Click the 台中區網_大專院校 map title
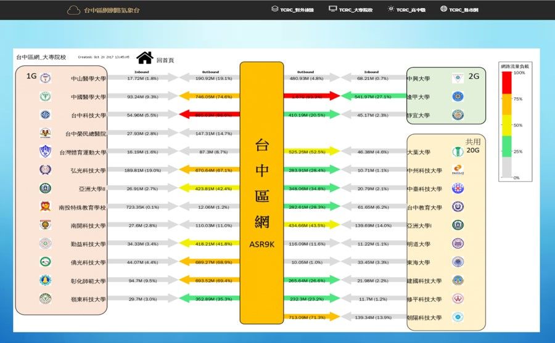This screenshot has width=555, height=343. click(41, 57)
